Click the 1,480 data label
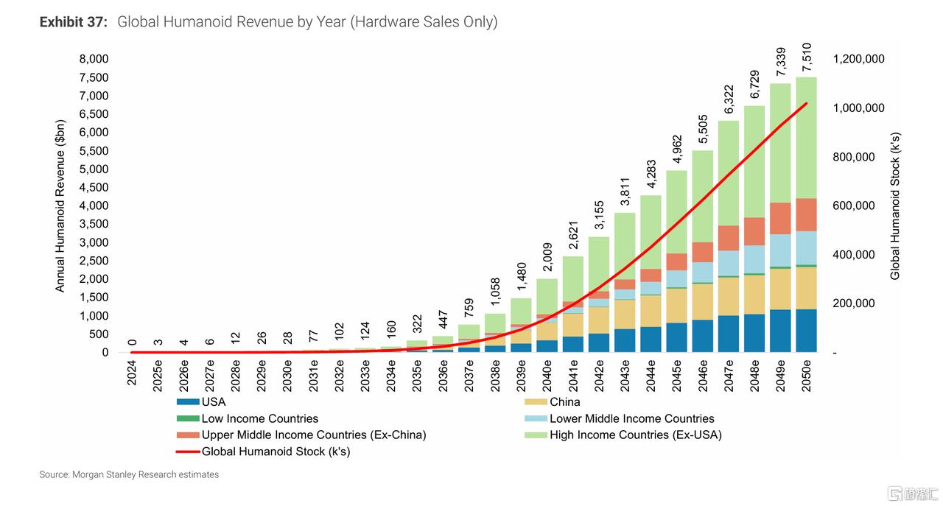This screenshot has height=506, width=943. 521,277
